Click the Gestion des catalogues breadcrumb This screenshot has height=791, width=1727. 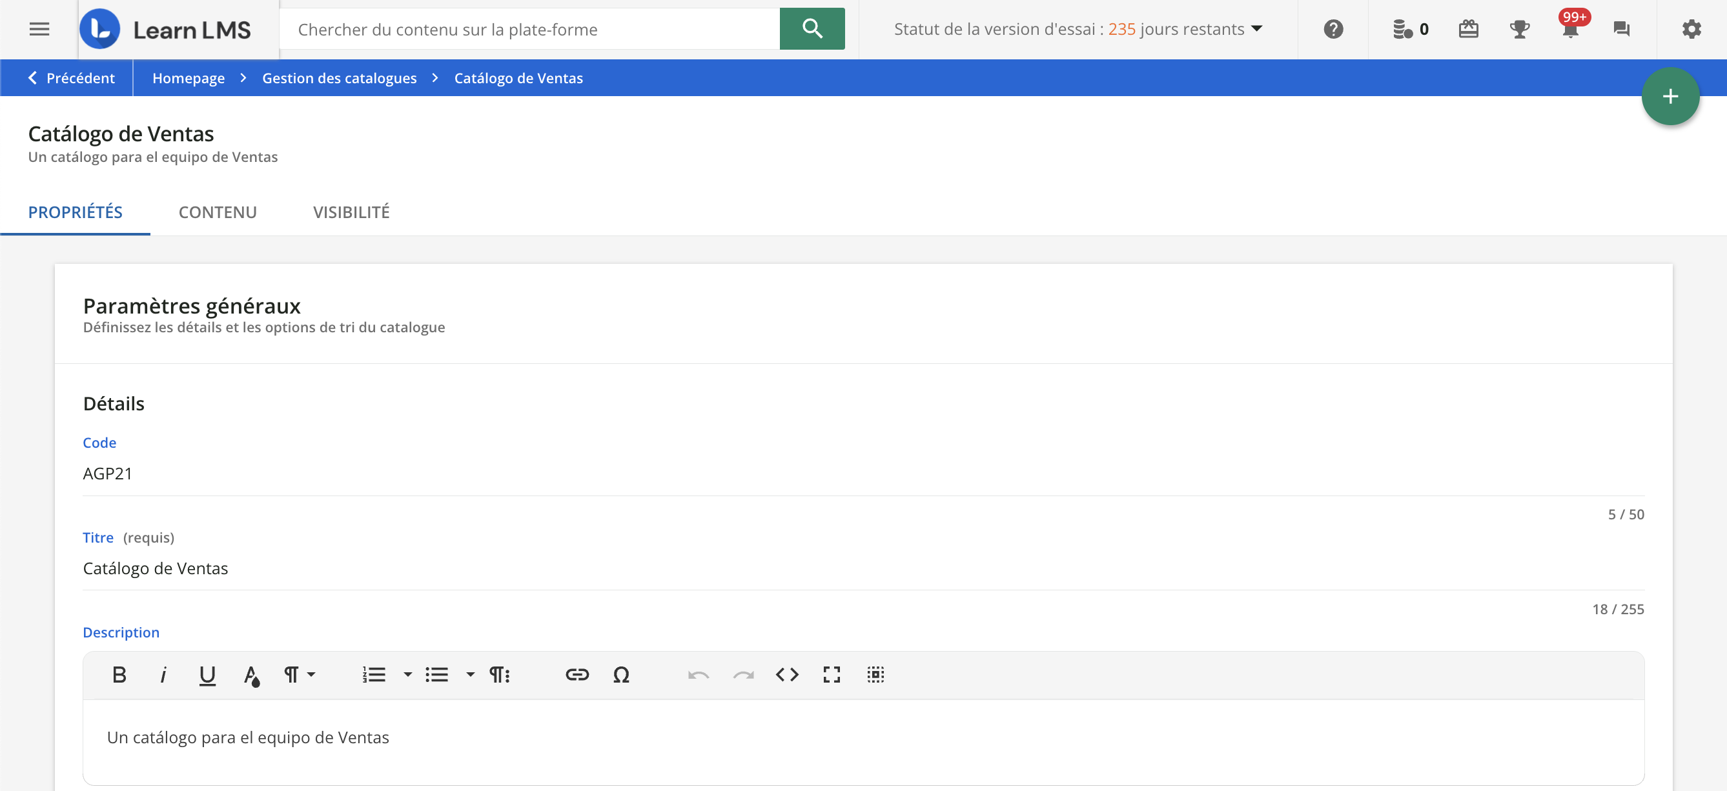coord(339,78)
